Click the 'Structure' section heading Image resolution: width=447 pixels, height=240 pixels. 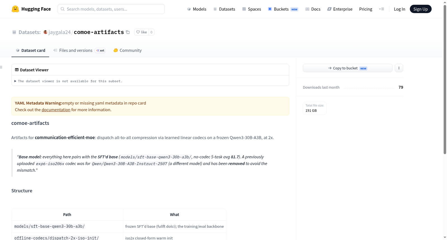[22, 191]
